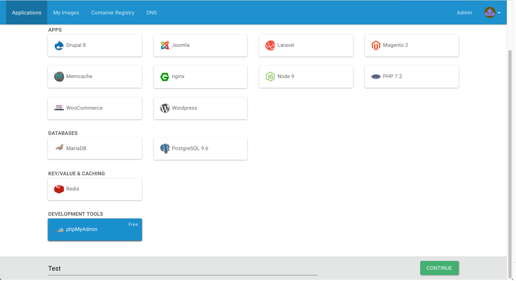
Task: Click the green nginx G icon
Action: click(x=165, y=76)
